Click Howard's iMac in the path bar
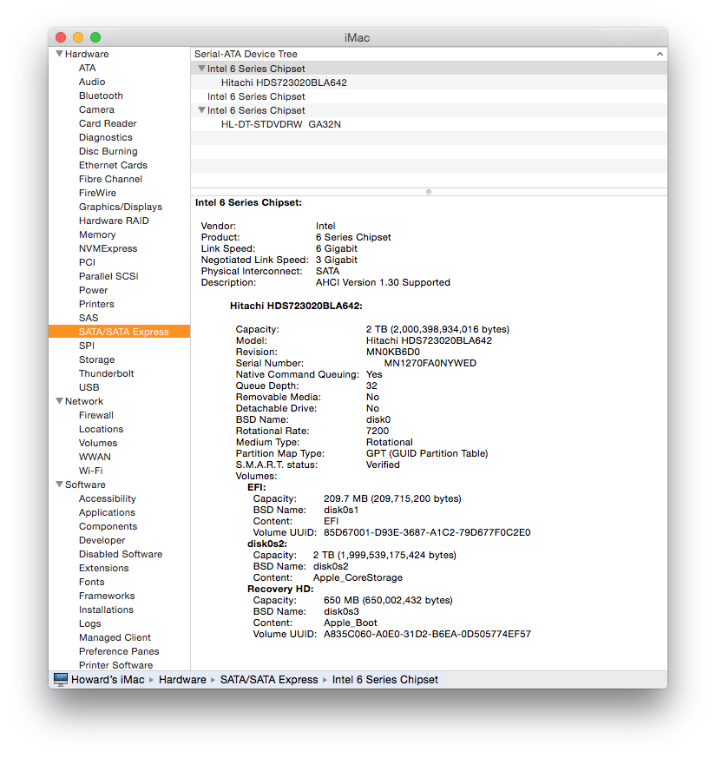 click(x=109, y=680)
